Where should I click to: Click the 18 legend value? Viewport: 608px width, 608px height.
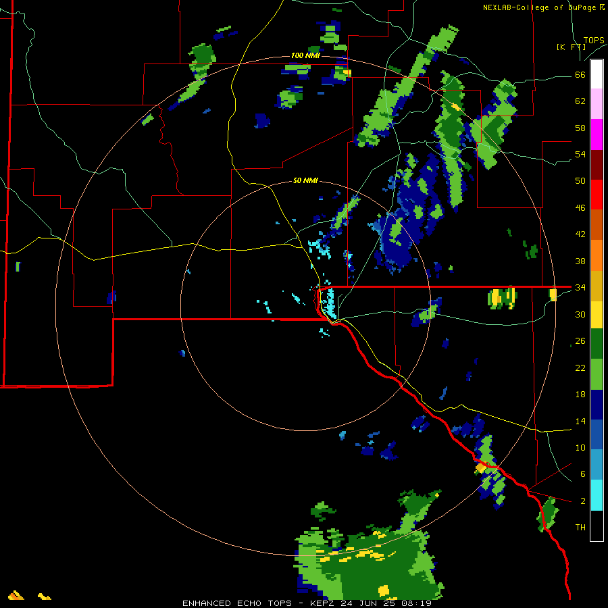580,395
